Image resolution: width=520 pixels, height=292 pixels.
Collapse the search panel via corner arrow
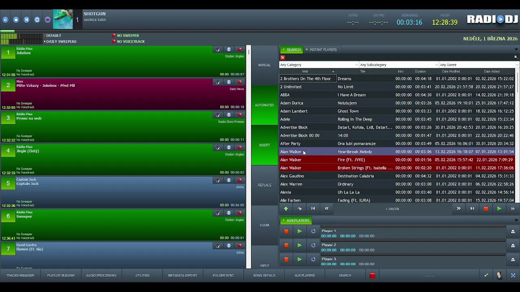pyautogui.click(x=516, y=49)
